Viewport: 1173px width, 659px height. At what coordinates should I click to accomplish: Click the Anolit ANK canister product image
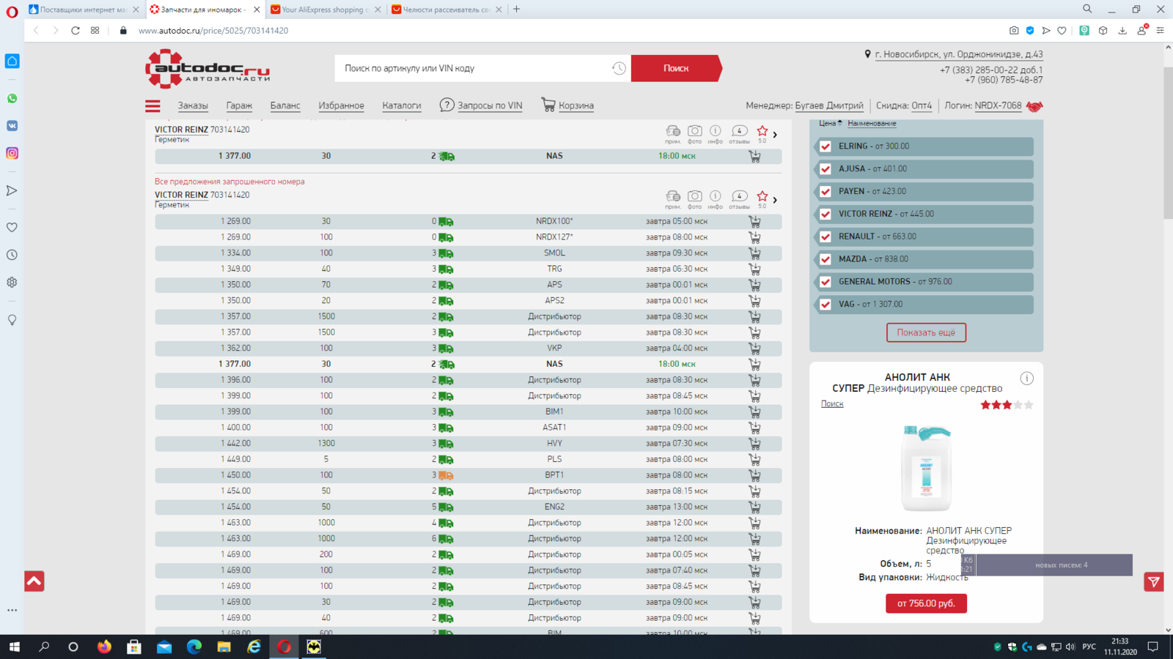coord(926,467)
